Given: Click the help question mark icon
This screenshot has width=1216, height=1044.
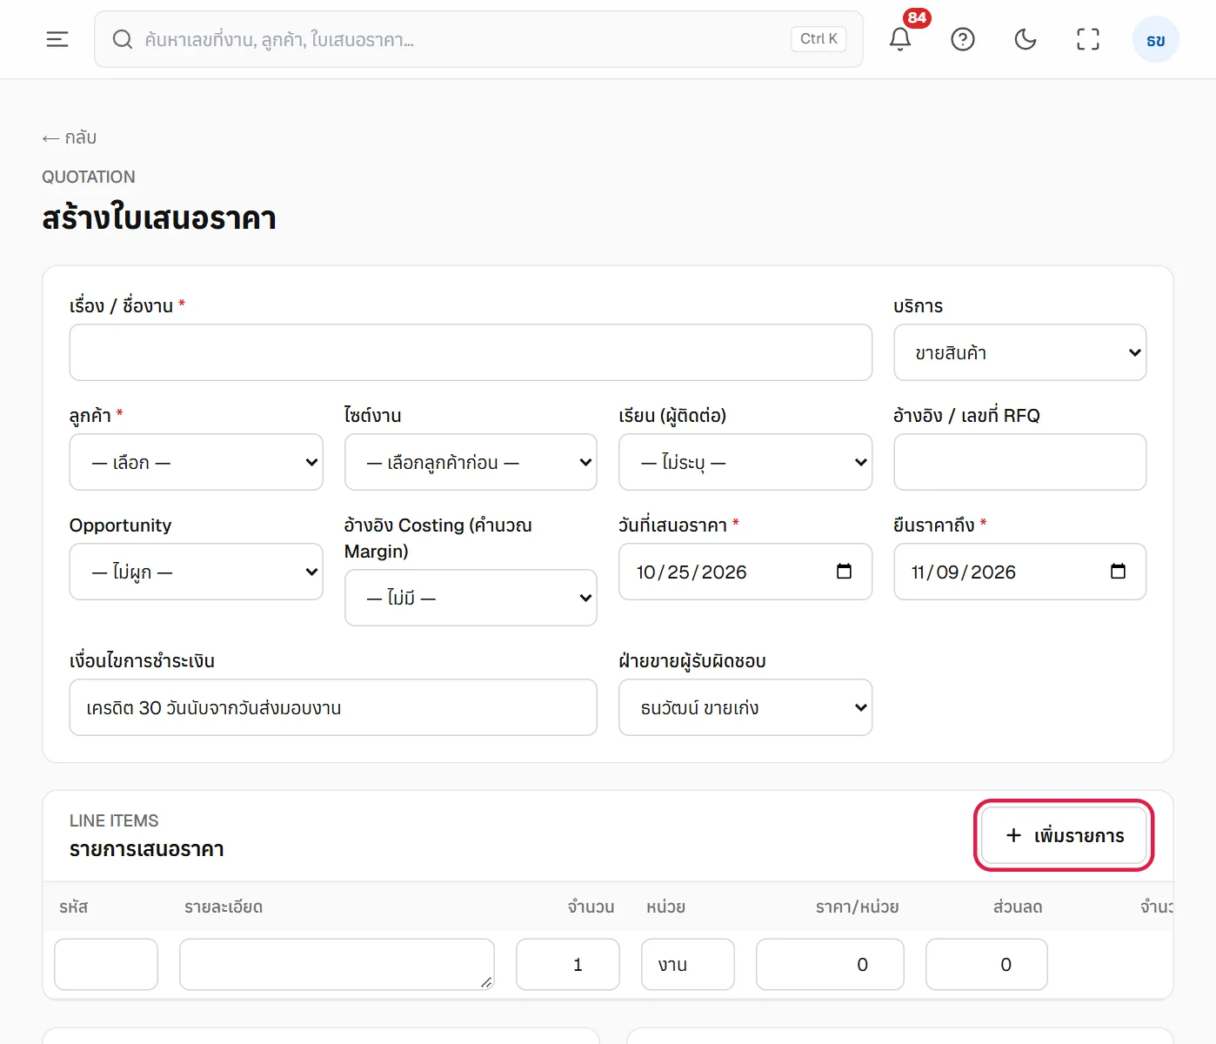Looking at the screenshot, I should click(x=963, y=39).
